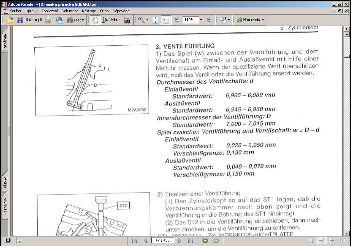The height and width of the screenshot is (246, 351).
Task: Click the text "Verschleißgrenze: 0,150 mm"
Action: pos(214,174)
